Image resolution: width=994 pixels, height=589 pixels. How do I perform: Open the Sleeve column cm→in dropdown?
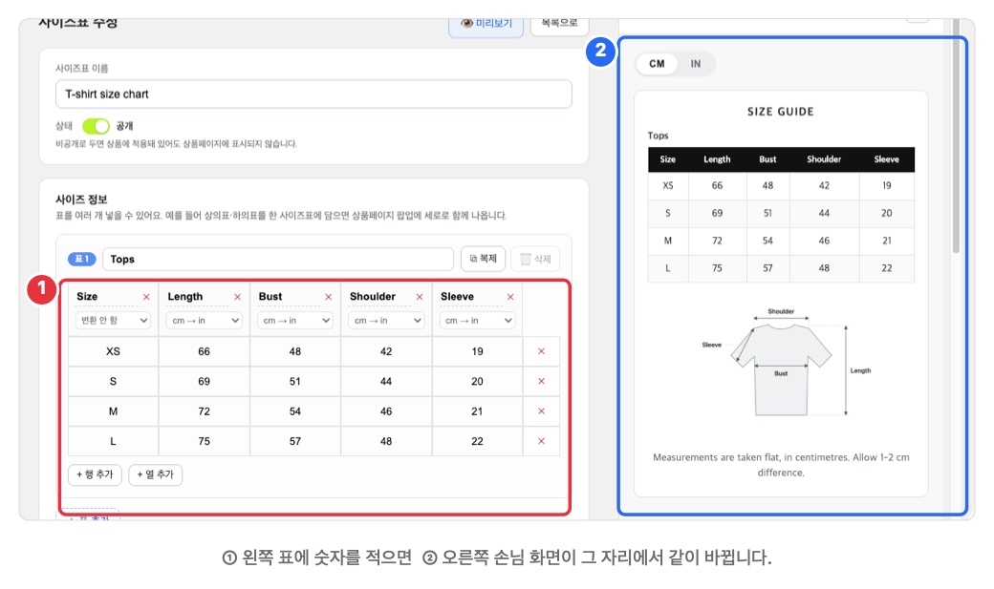click(x=477, y=321)
